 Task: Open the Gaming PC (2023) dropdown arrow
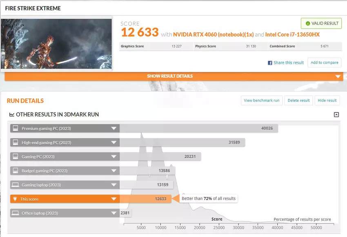click(x=113, y=157)
